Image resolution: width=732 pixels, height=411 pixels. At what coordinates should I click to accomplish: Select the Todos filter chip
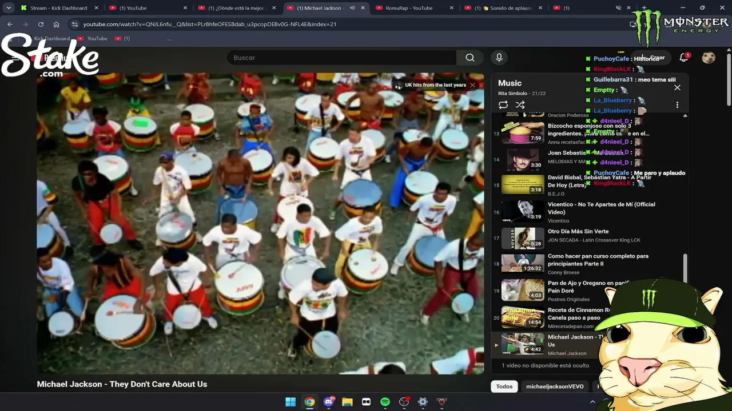pyautogui.click(x=504, y=386)
